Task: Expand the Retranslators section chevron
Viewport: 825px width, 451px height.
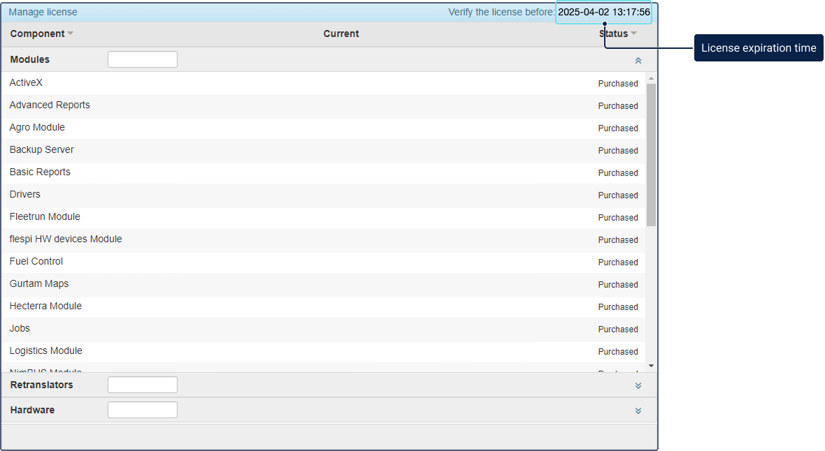Action: click(638, 385)
